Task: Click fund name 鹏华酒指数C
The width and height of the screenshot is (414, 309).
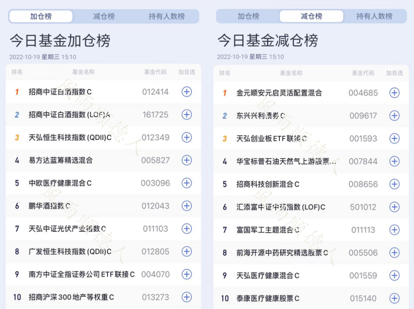Action: tap(50, 206)
